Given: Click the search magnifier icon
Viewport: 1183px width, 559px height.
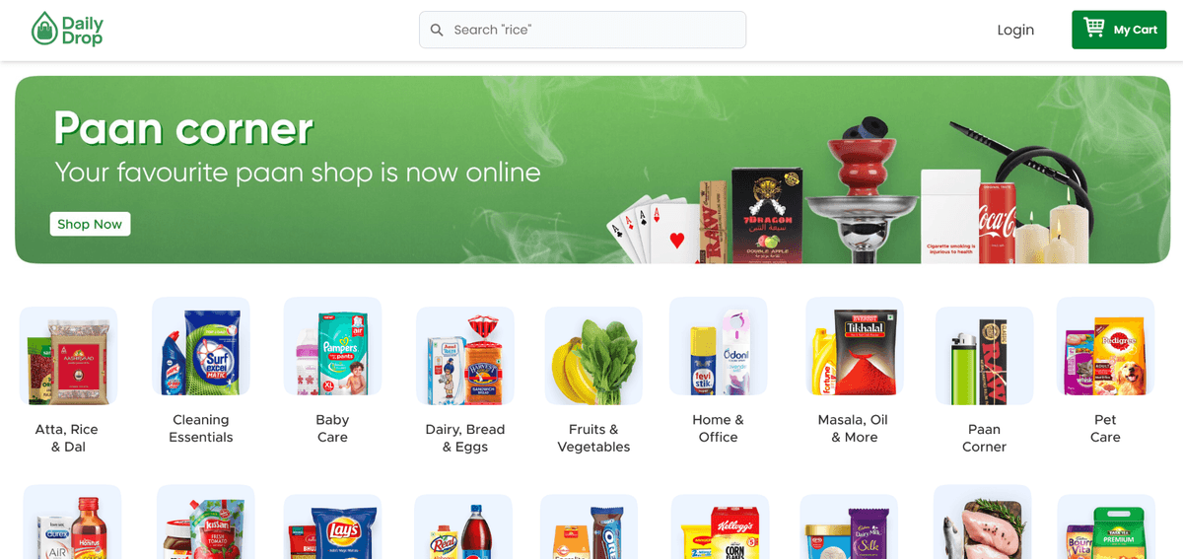Looking at the screenshot, I should pyautogui.click(x=437, y=30).
